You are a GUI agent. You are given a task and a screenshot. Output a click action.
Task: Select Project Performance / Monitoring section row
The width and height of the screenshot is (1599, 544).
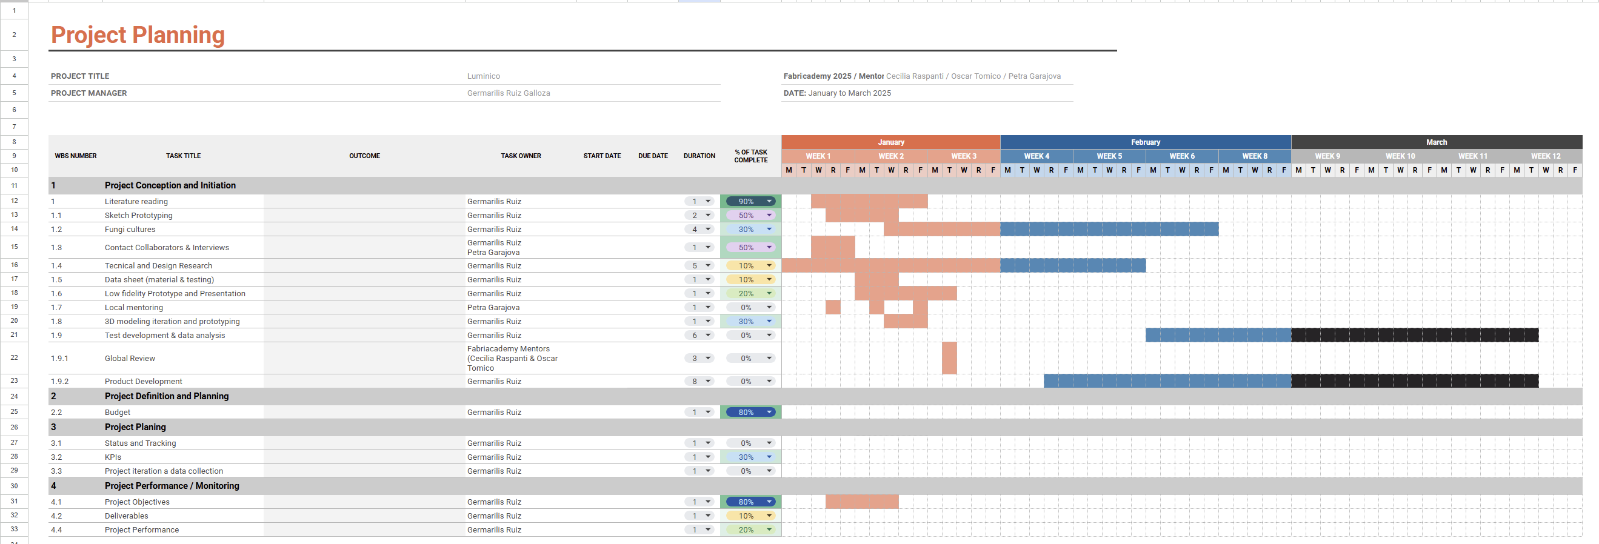point(815,486)
